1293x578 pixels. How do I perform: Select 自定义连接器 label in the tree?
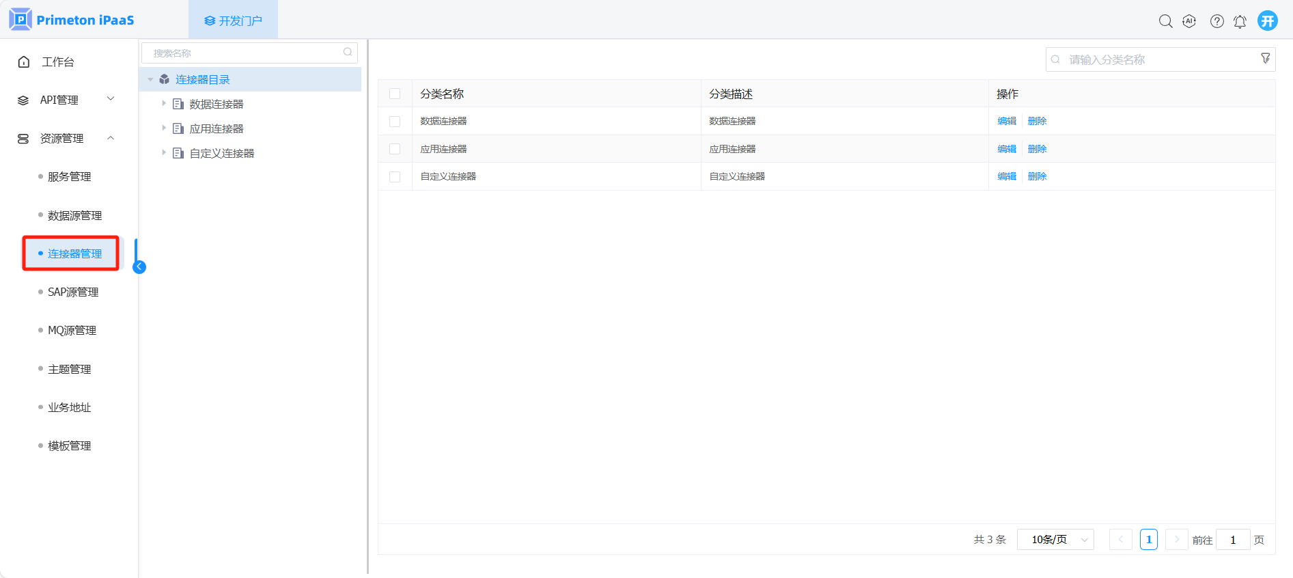click(x=222, y=153)
